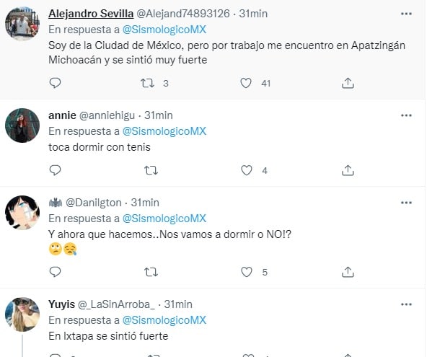
Task: Reply to @Danilgton's tweet
Action: tap(55, 272)
